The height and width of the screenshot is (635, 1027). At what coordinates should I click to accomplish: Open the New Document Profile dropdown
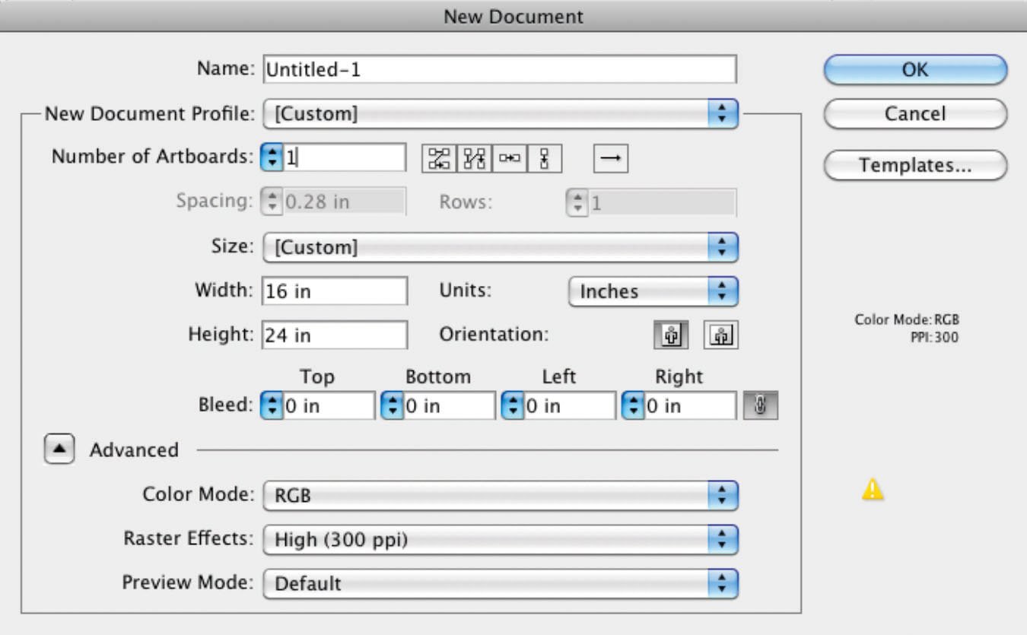[500, 114]
